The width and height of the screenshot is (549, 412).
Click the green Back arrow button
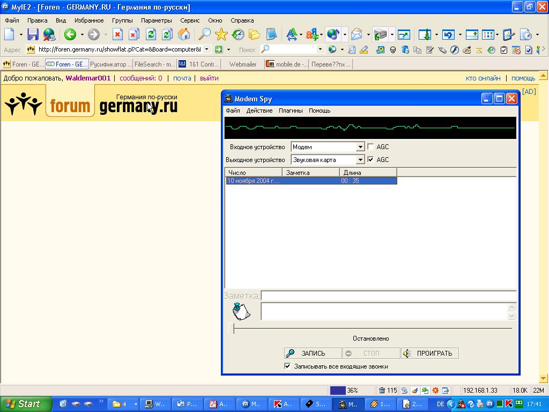pos(70,34)
